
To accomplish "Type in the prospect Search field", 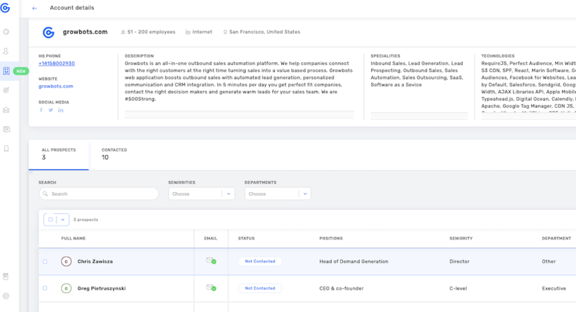I will [98, 193].
